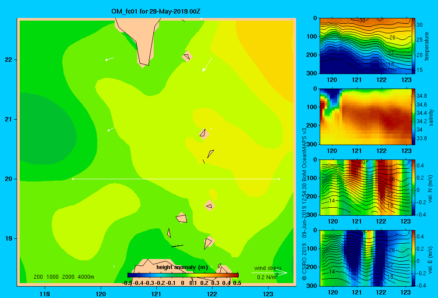The height and width of the screenshot is (298, 438).
Task: Click the vertical 'salinity' axis label
Action: click(431, 117)
